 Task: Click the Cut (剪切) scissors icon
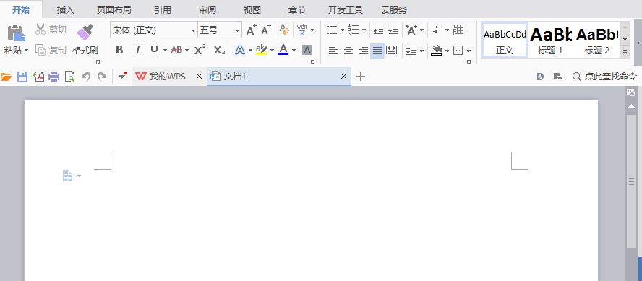(x=40, y=29)
